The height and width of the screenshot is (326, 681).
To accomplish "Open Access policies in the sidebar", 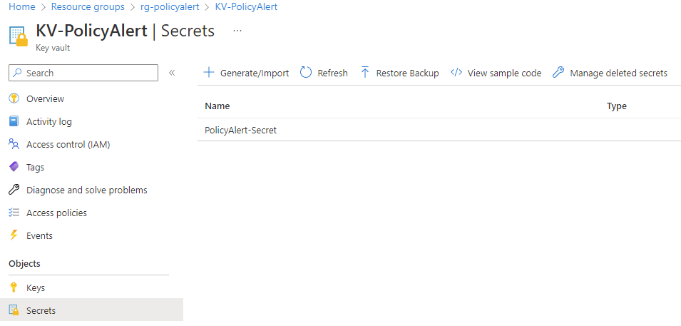I will click(56, 213).
